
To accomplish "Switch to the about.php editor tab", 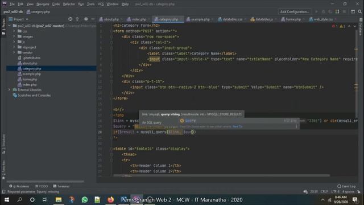I will (x=111, y=19).
